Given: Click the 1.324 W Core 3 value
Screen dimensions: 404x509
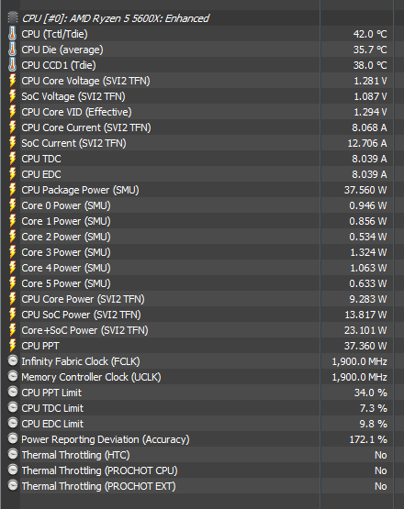Looking at the screenshot, I should (368, 252).
